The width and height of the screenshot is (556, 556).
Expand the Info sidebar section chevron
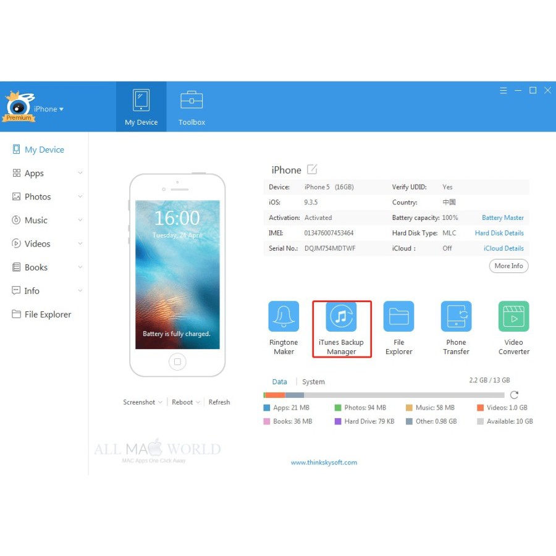(x=80, y=290)
